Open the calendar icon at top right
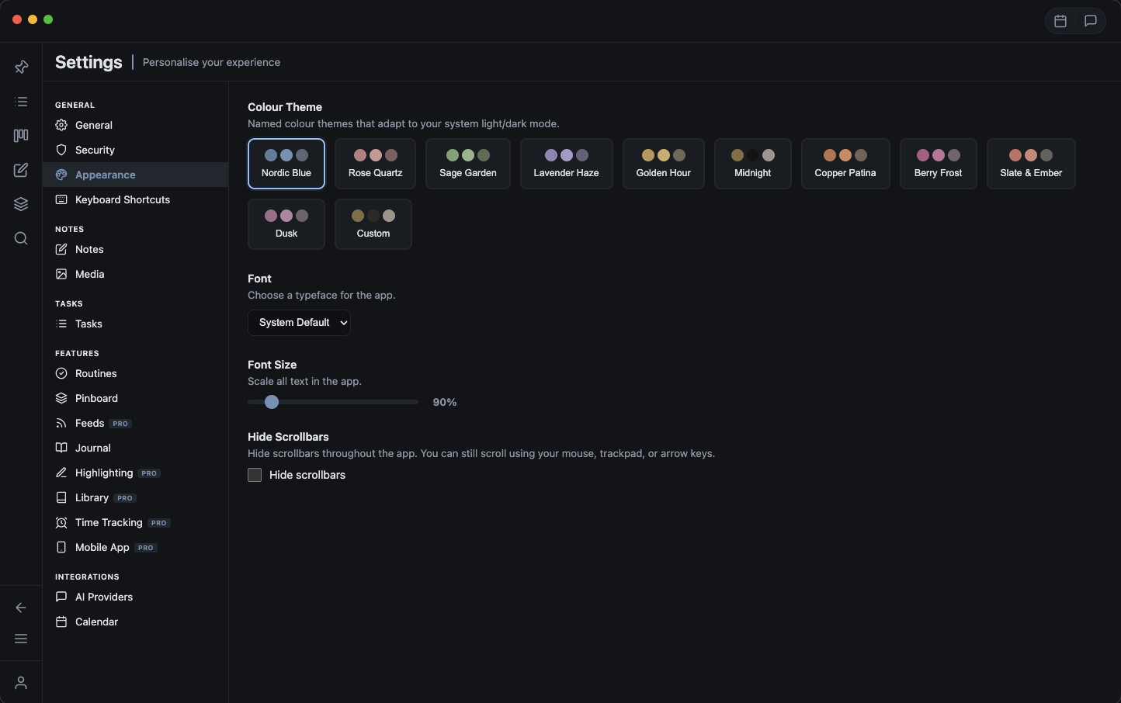This screenshot has height=703, width=1121. (1060, 21)
